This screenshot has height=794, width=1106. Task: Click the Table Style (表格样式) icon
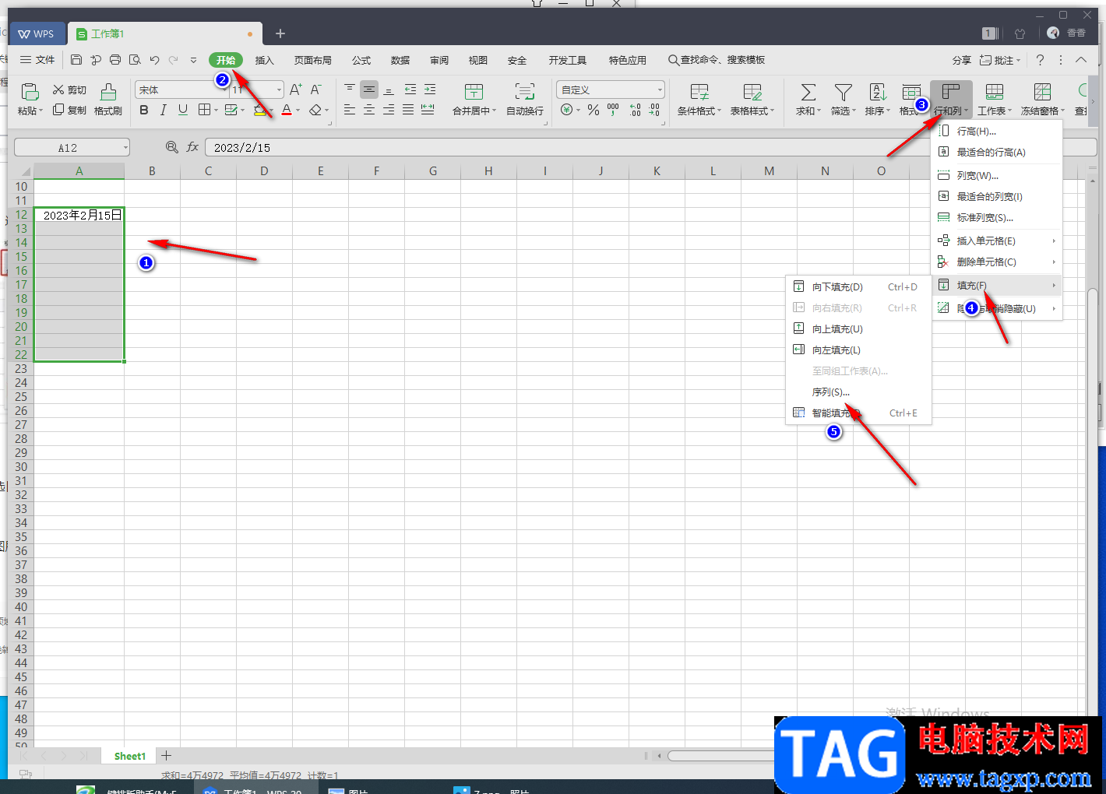(x=752, y=93)
